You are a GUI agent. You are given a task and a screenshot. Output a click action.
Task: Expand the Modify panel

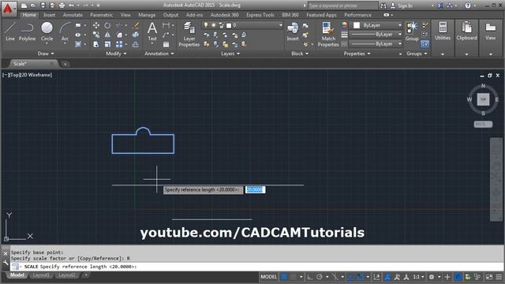pos(116,54)
